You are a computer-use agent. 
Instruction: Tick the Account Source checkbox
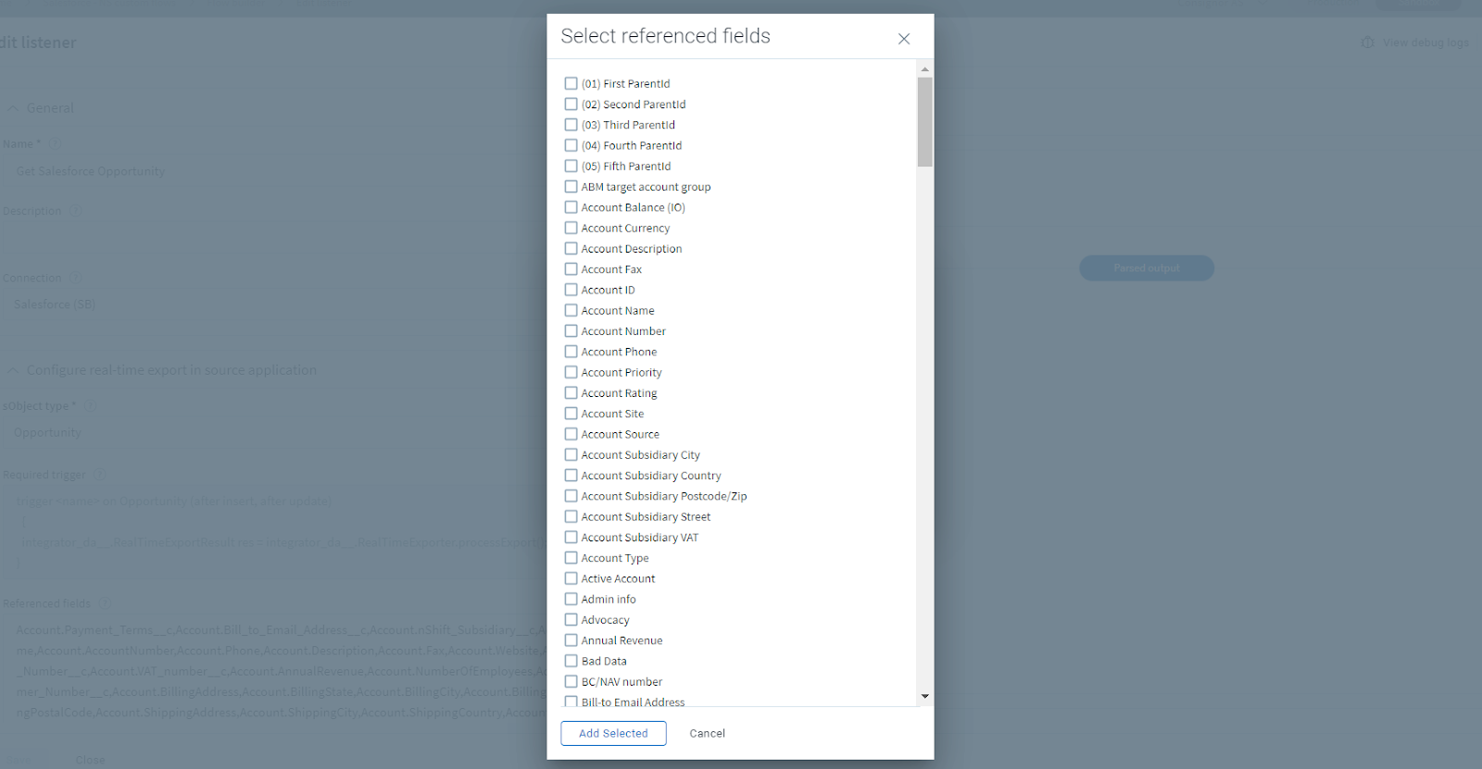571,434
